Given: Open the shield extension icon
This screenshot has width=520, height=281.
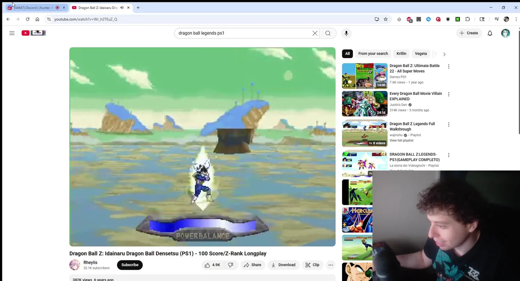Looking at the screenshot, I should click(448, 19).
